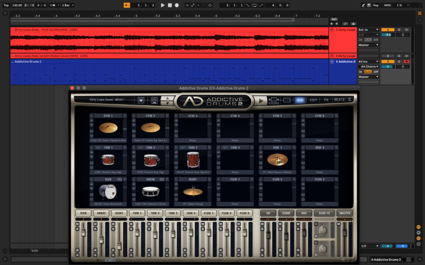Screen dimensions: 425x265
Task: Select the ROOM mixer channel button
Action: click(x=286, y=213)
